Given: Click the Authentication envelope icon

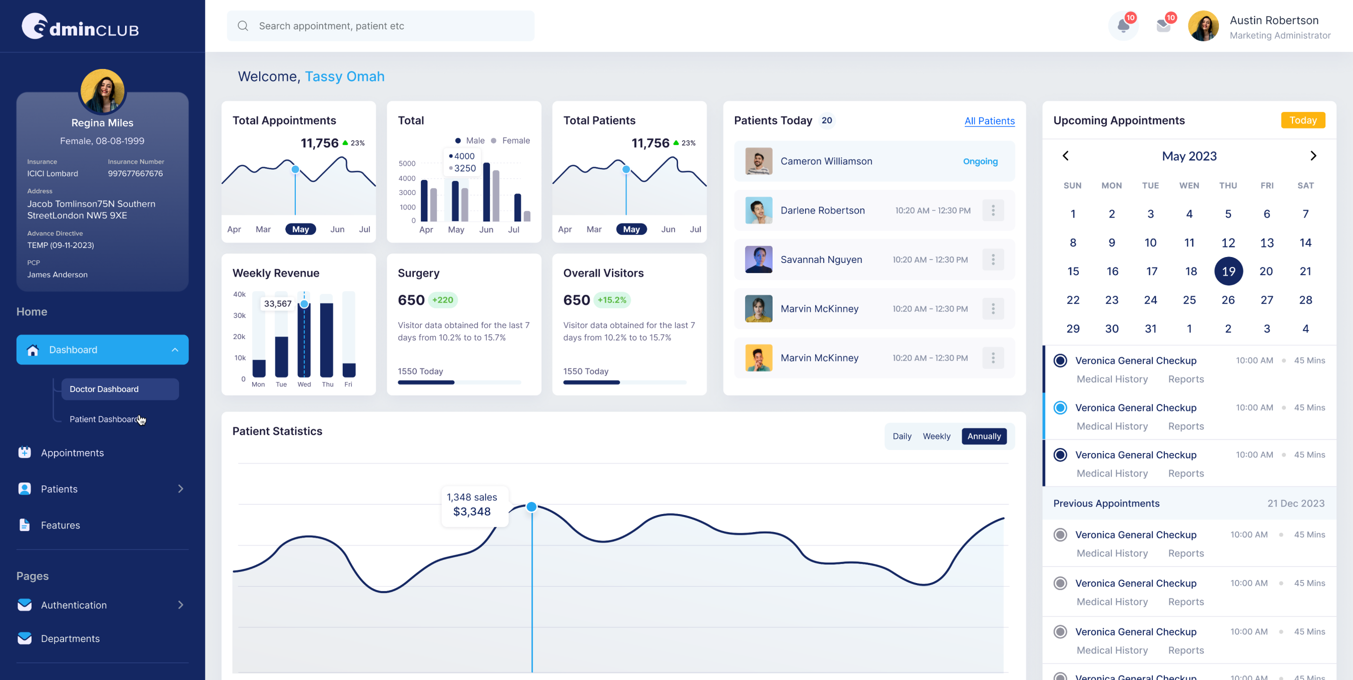Looking at the screenshot, I should point(25,604).
